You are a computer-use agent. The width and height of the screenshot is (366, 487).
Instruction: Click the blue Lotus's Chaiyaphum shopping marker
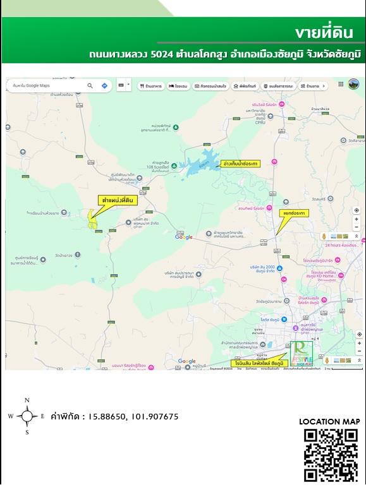tap(284, 319)
